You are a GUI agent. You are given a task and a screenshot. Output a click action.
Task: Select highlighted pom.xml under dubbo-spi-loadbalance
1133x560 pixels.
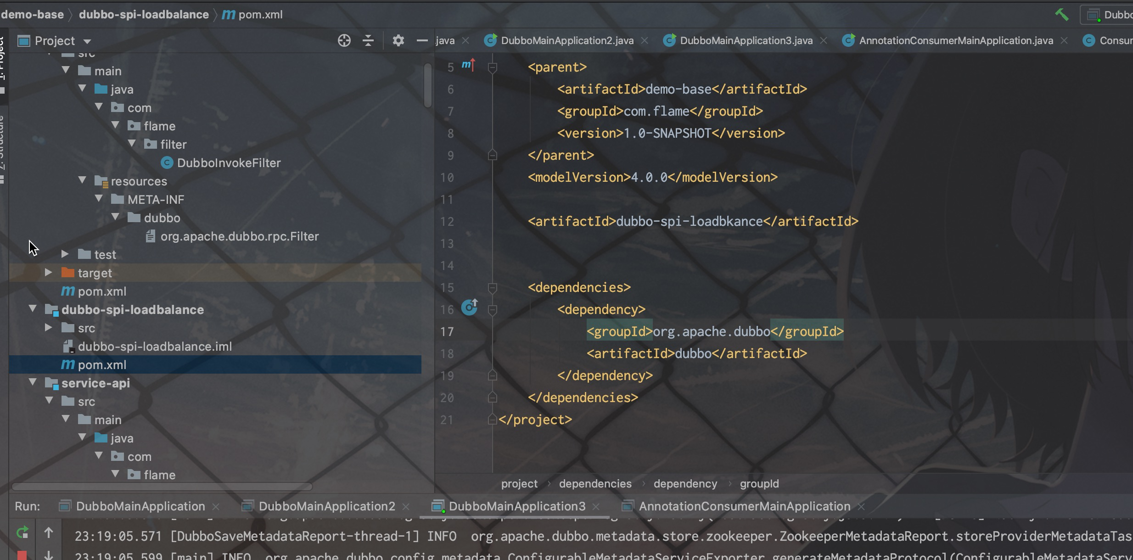(x=215, y=365)
